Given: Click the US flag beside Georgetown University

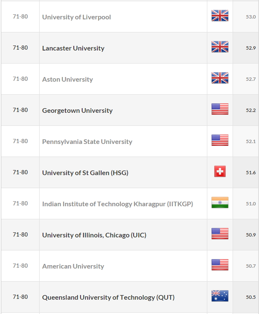Looking at the screenshot, I should [220, 109].
